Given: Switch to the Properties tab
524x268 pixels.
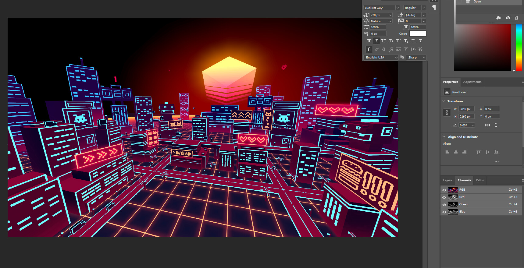Looking at the screenshot, I should [x=451, y=82].
